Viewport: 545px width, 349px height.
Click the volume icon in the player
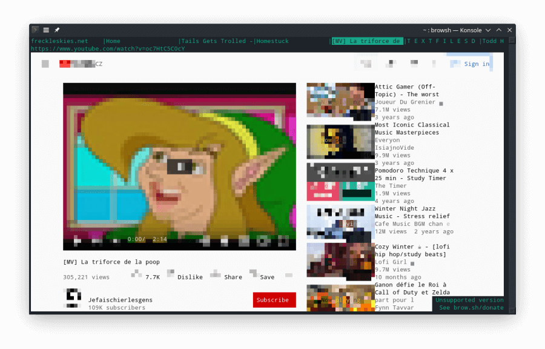click(116, 240)
